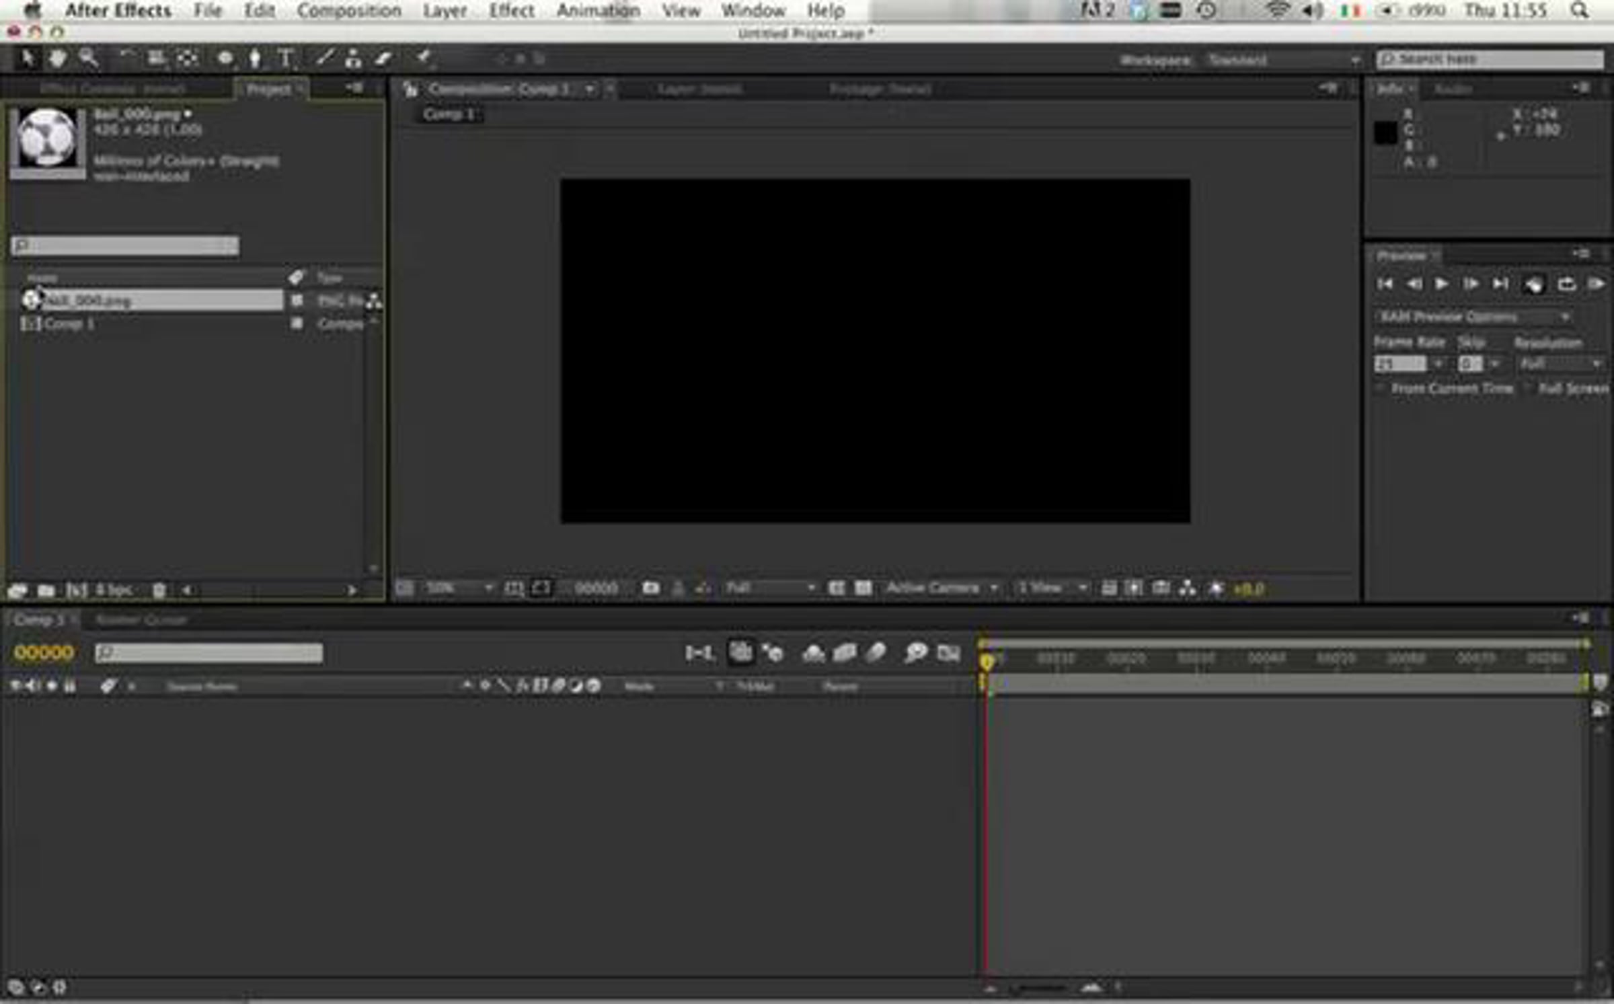The height and width of the screenshot is (1004, 1614).
Task: Toggle Frame Blending switch in timeline
Action: pyautogui.click(x=845, y=652)
